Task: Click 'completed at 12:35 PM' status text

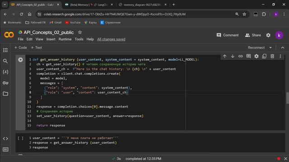Action: point(144,159)
